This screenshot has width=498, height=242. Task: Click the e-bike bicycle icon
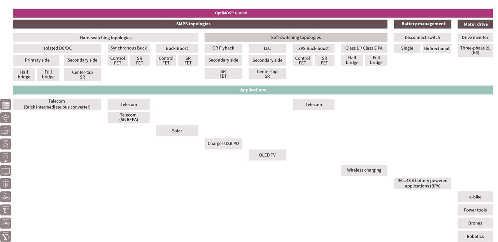coord(6,197)
